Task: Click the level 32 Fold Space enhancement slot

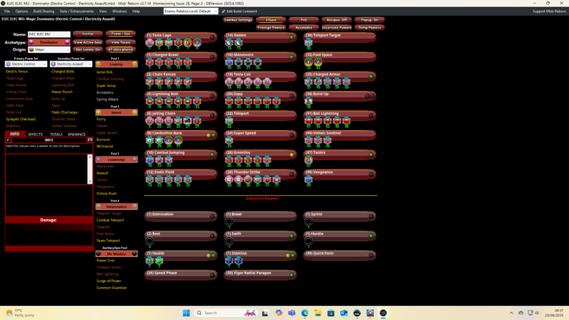Action: [309, 63]
